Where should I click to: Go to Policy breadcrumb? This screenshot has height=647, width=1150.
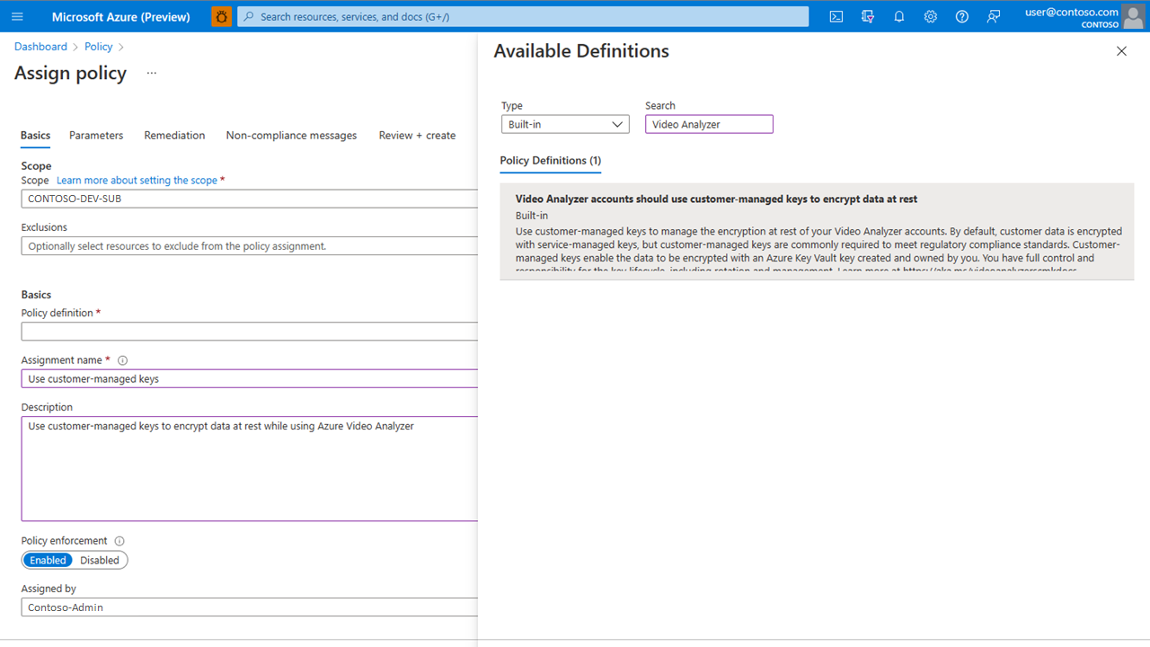pyautogui.click(x=99, y=47)
